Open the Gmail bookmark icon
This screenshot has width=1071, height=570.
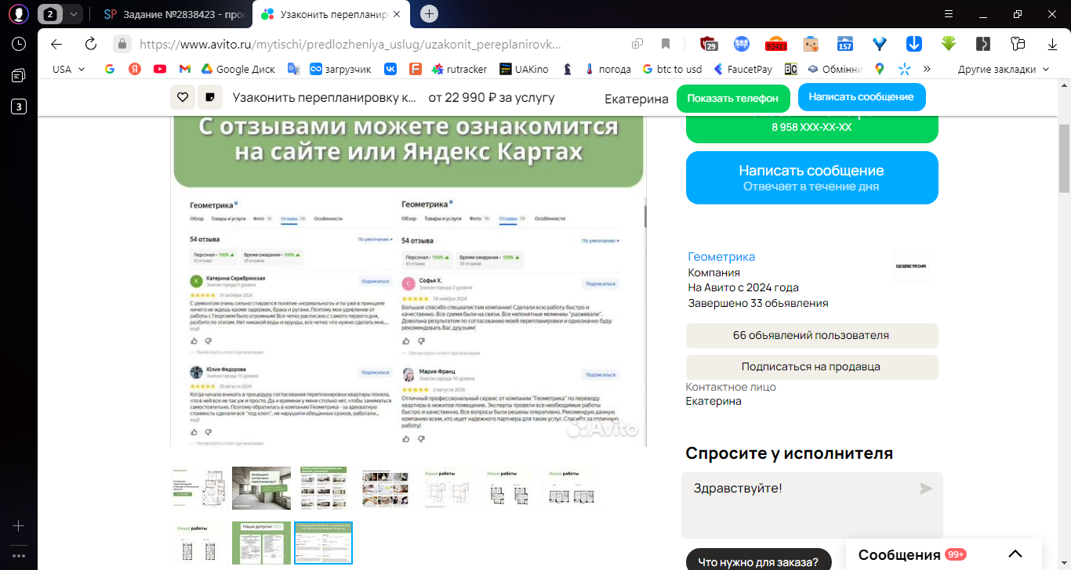[x=185, y=69]
